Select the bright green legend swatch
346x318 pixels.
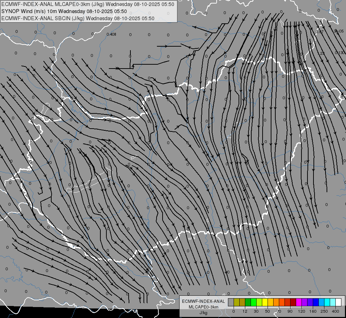coord(253,302)
